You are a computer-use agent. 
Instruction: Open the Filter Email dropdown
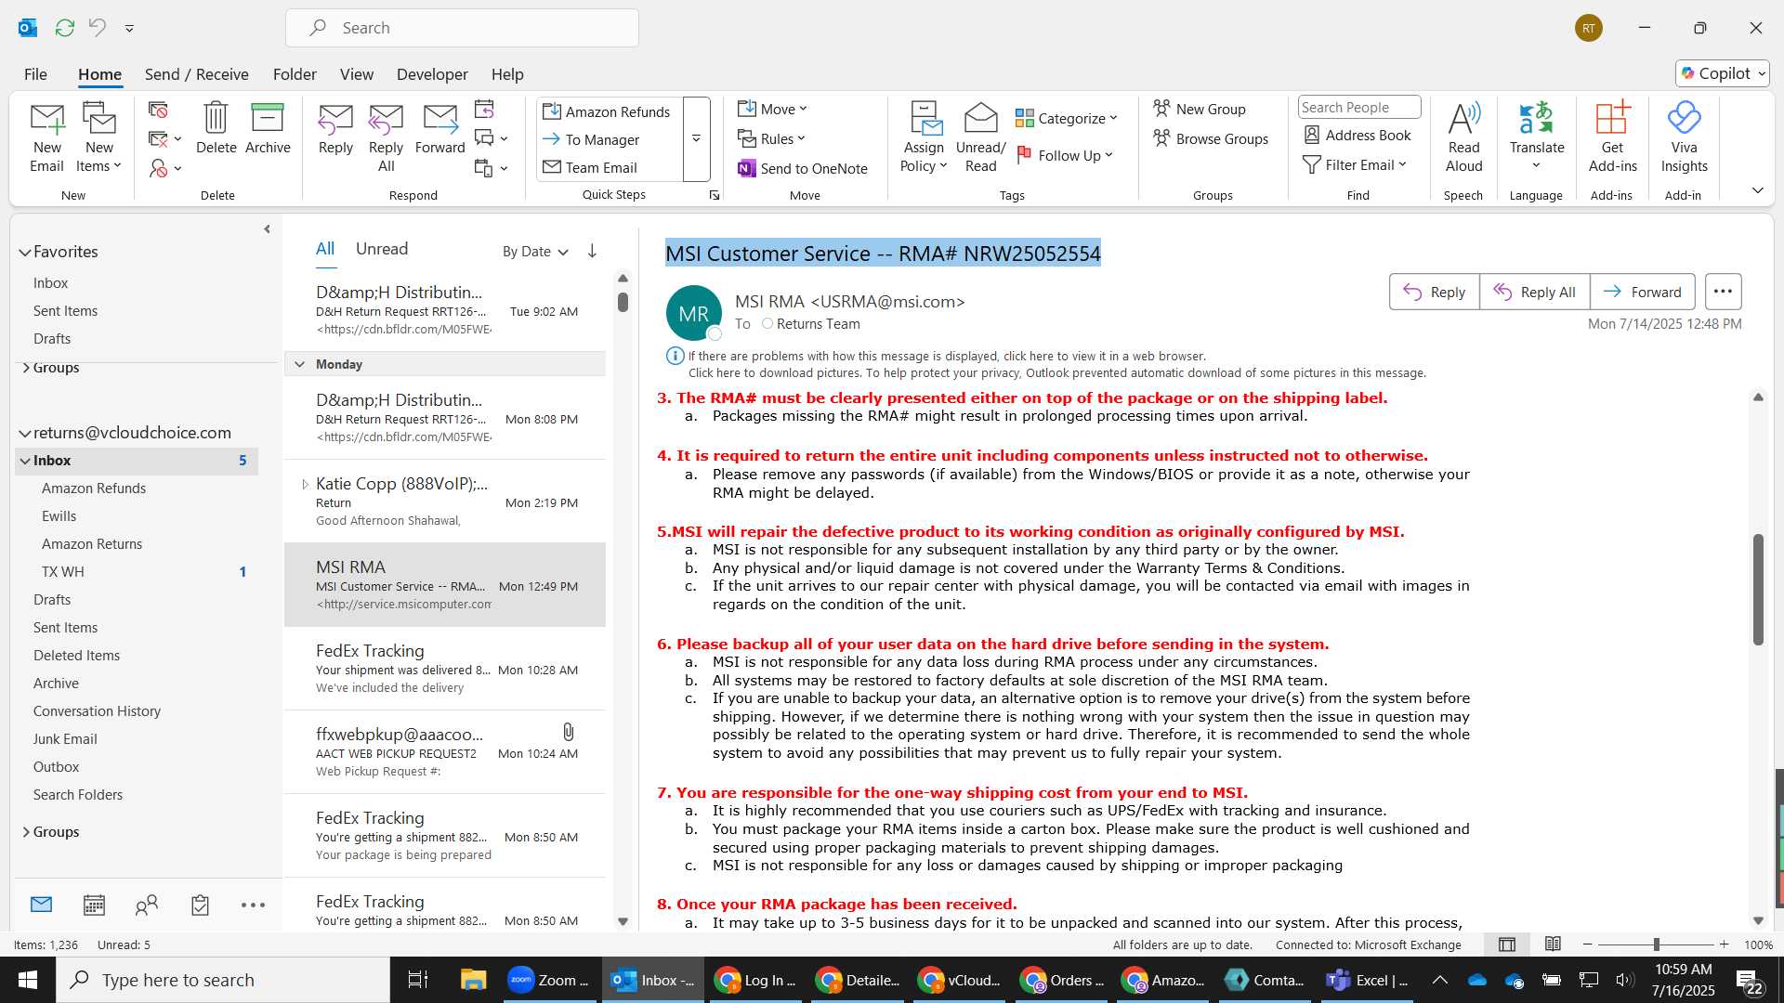coord(1356,165)
